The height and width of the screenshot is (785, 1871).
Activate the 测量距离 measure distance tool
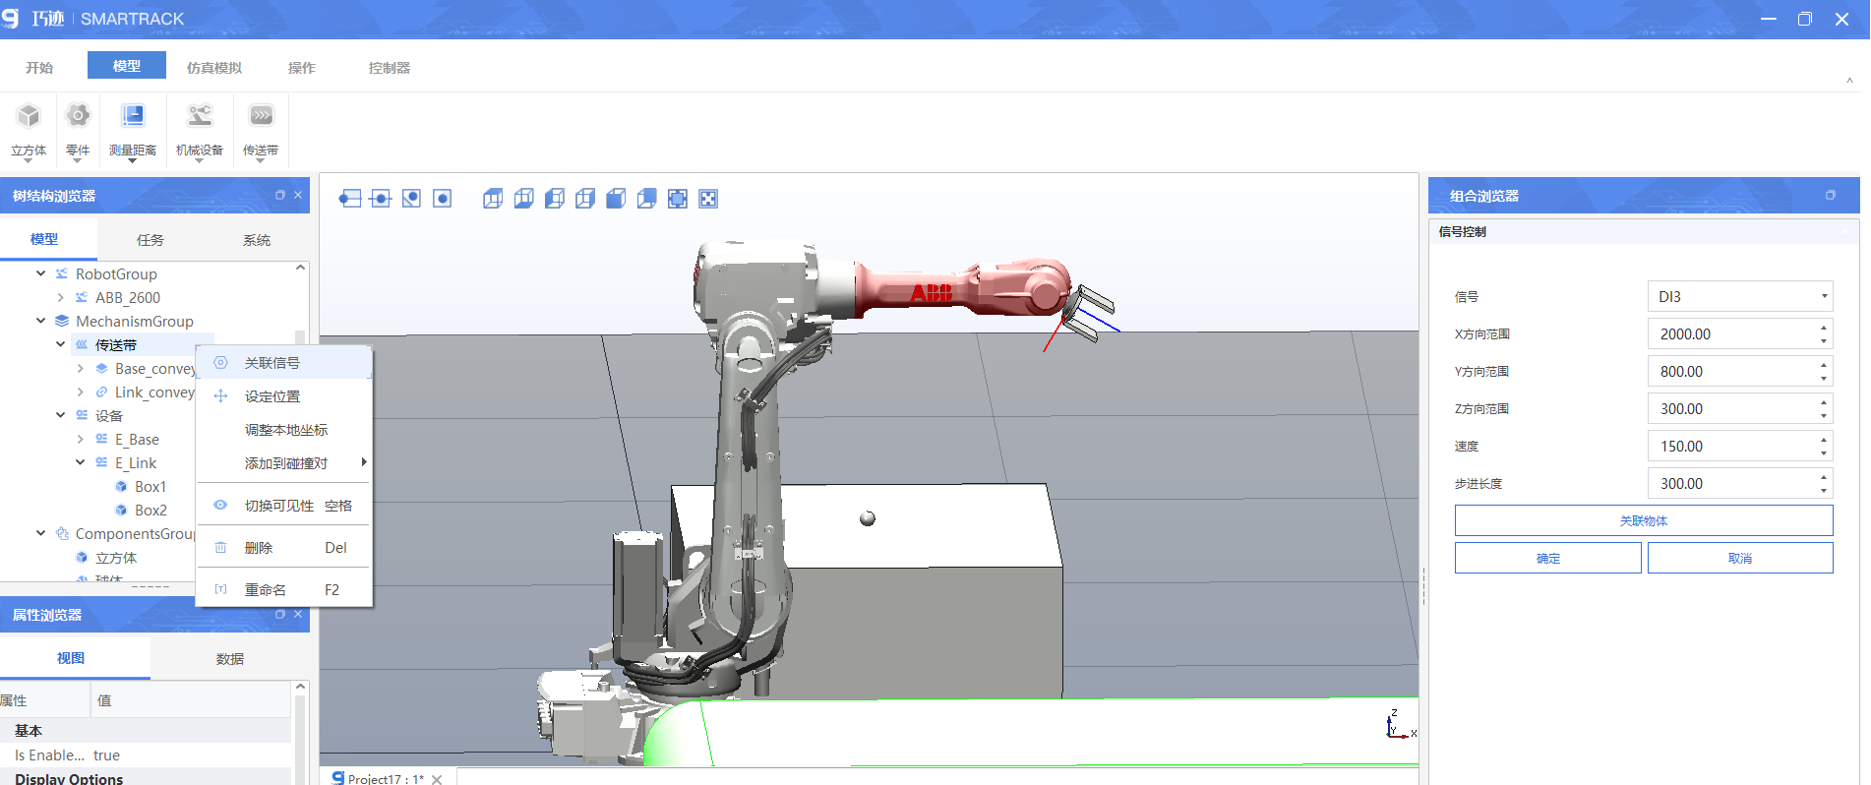[x=133, y=130]
